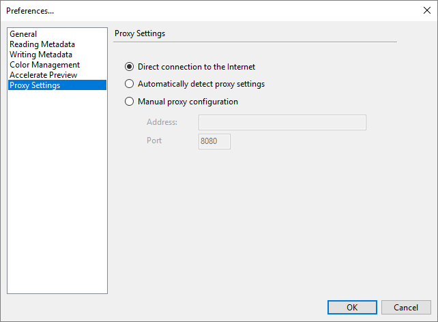Click the Port field showing 8080
Viewport: 438px width, 322px height.
point(214,141)
